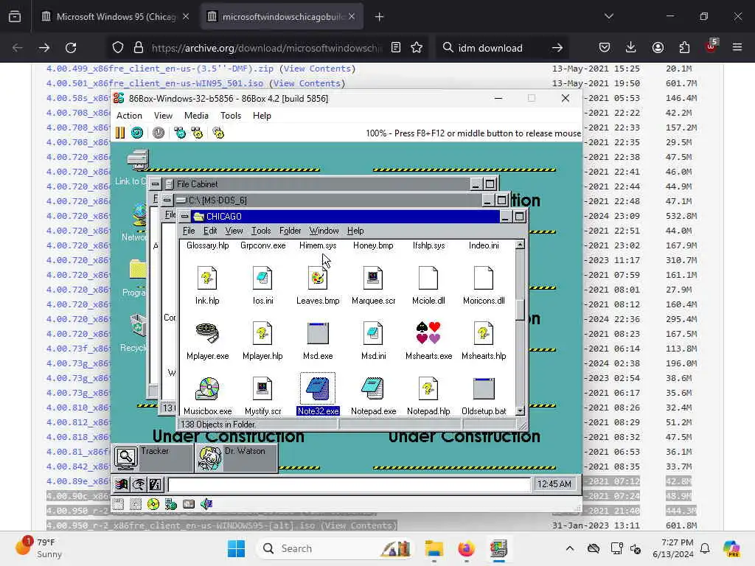Viewport: 755px width, 566px height.
Task: Click the Chicago taskbar clock 12:45 AM
Action: [554, 483]
